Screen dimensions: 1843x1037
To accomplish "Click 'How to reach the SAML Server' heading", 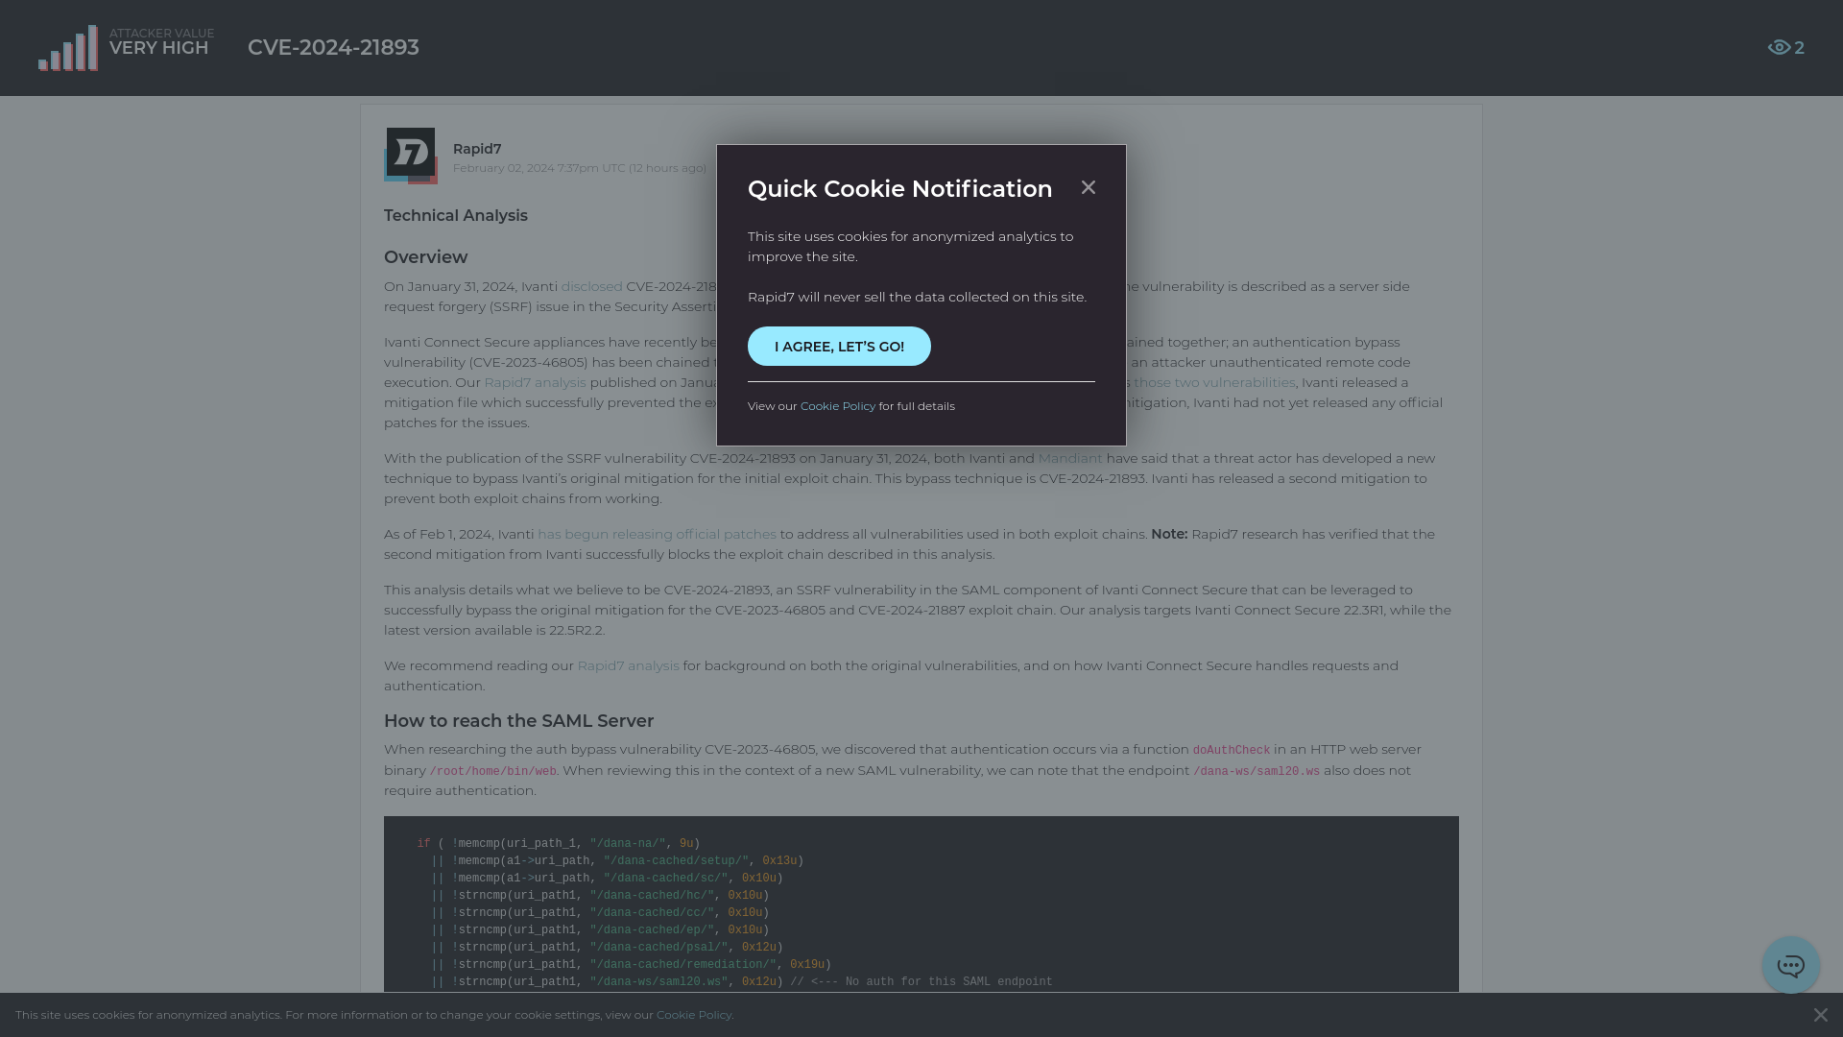I will (518, 721).
